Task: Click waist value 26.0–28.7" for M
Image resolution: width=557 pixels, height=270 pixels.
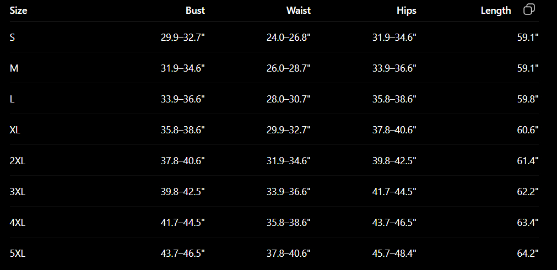Action: pyautogui.click(x=289, y=68)
